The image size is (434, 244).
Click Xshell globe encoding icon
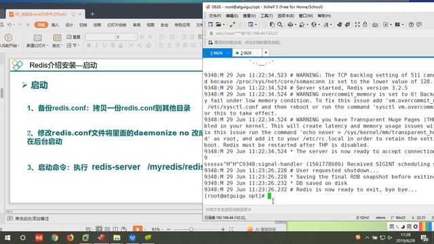[x=313, y=24]
